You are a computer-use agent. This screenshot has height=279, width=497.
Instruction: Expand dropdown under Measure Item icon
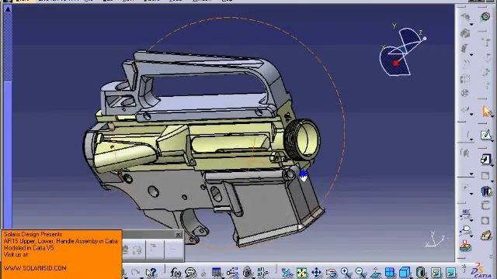pos(471,236)
